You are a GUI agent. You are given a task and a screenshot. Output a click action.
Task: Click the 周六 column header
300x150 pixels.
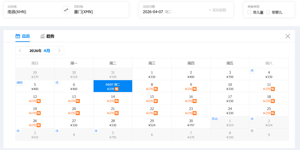269,63
